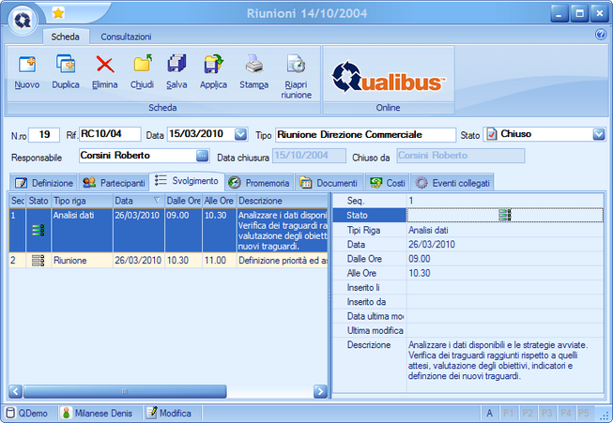This screenshot has width=613, height=423.
Task: Click the Duplica record icon
Action: tap(66, 66)
